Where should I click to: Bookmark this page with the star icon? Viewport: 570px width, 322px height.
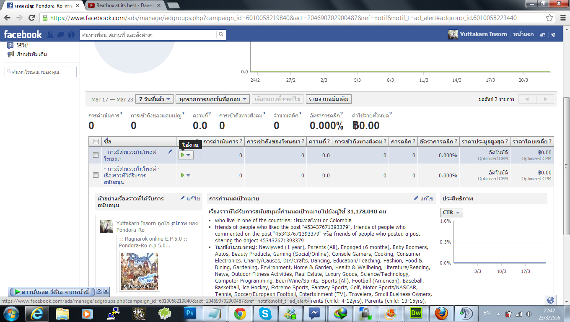[x=550, y=18]
